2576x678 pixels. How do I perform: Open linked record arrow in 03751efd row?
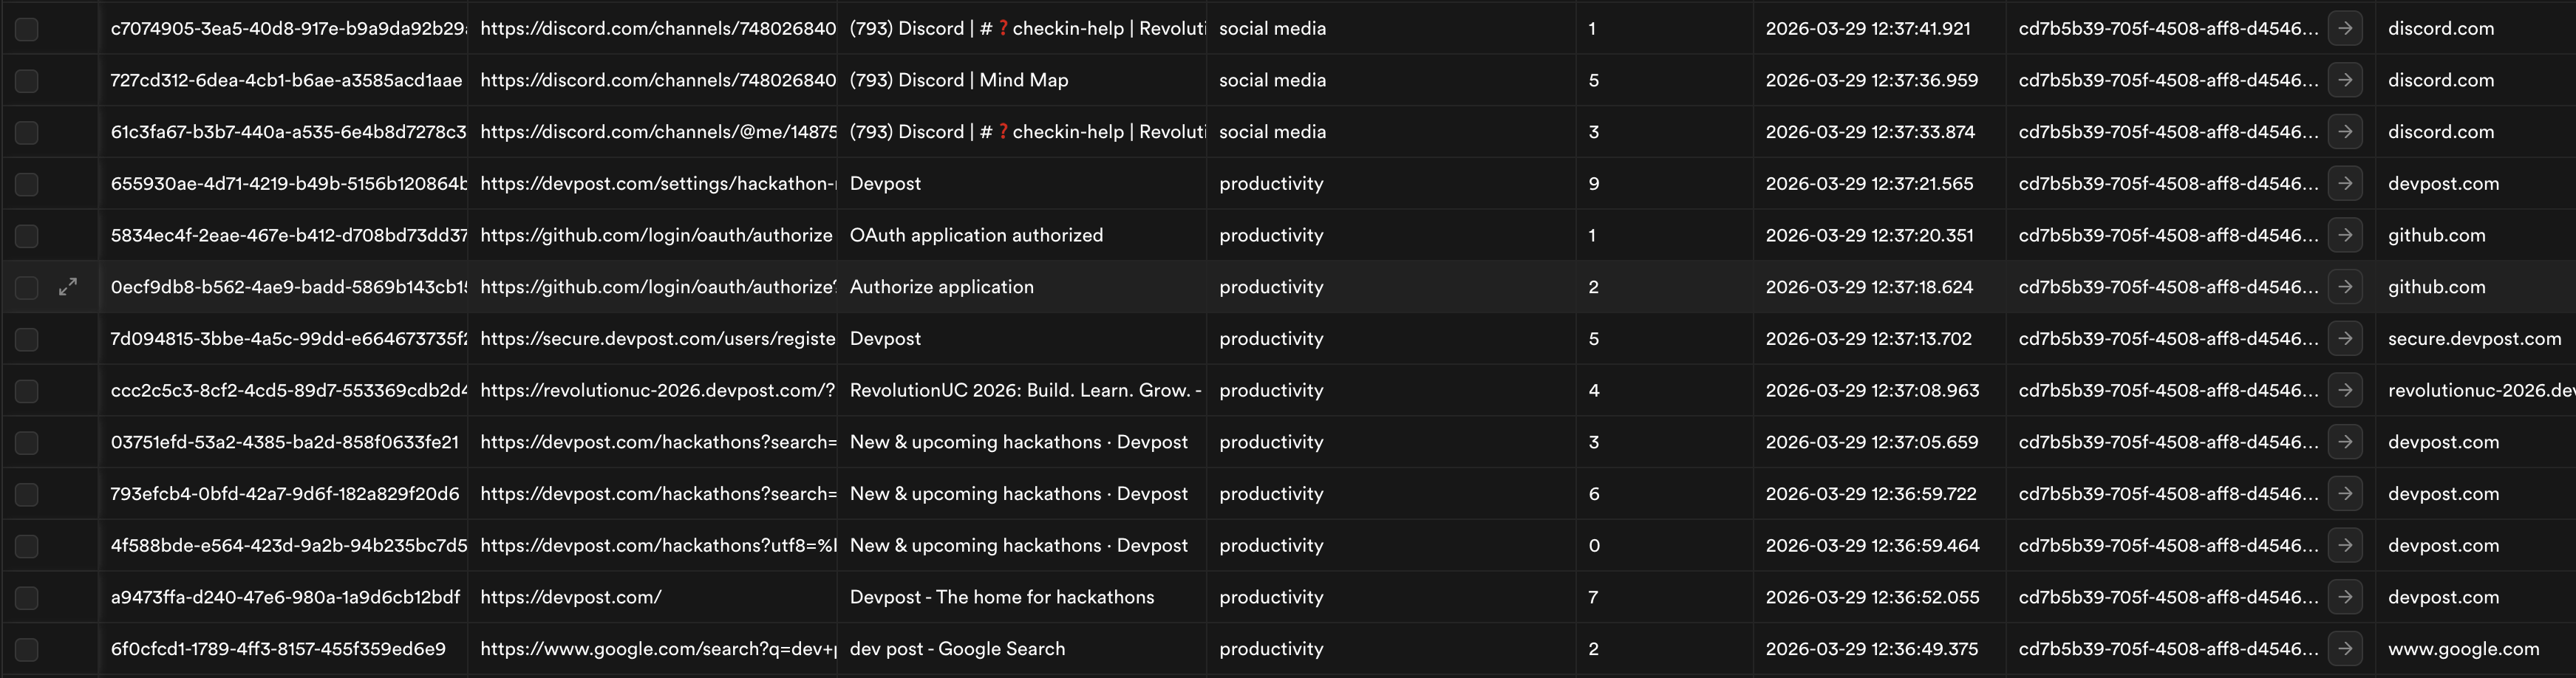pyautogui.click(x=2345, y=442)
